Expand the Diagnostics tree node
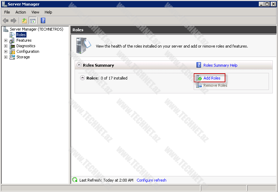The image size is (278, 192). click(x=6, y=46)
